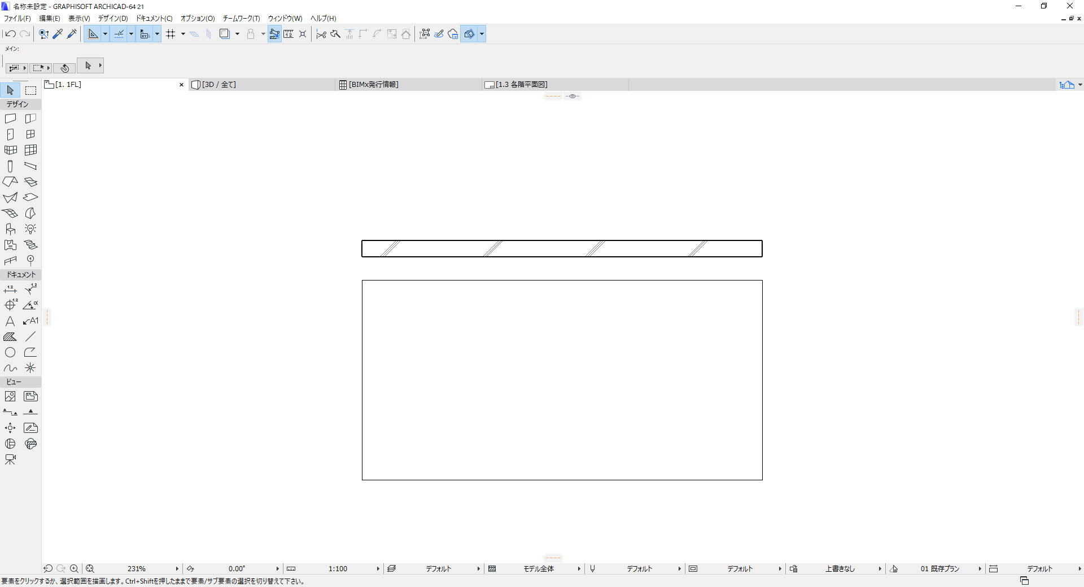Image resolution: width=1084 pixels, height=587 pixels.
Task: Open the 01 既存プラン renovation filter dropdown
Action: 980,569
